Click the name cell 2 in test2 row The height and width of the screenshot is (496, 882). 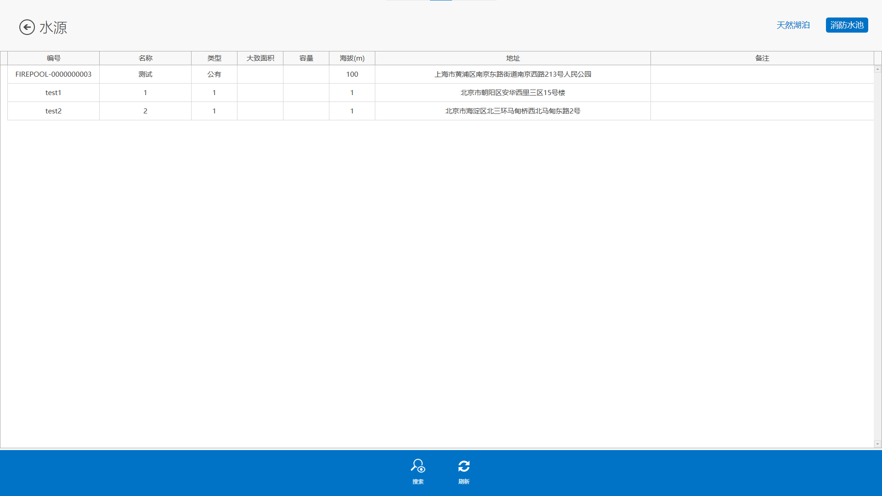(x=145, y=111)
